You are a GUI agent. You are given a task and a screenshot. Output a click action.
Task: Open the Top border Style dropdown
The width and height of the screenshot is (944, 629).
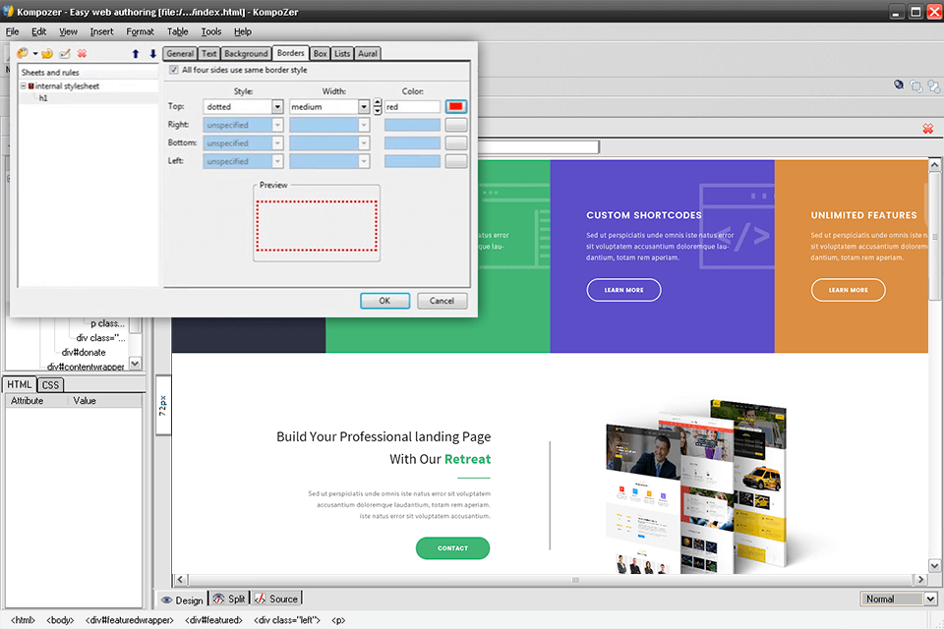pyautogui.click(x=277, y=106)
